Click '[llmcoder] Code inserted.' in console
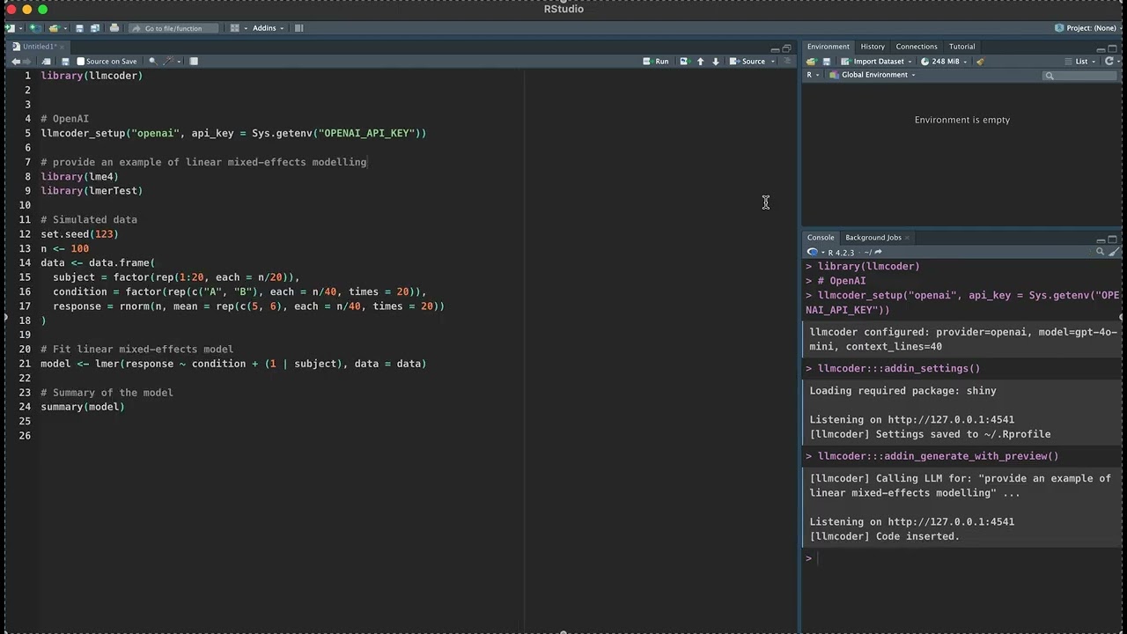1127x634 pixels. click(885, 536)
